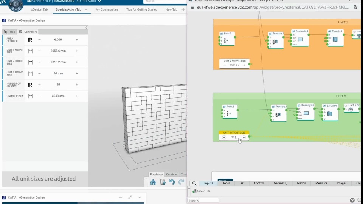Click the Controllers sliders icon
Viewport: 363px width, 204px height.
[20, 32]
